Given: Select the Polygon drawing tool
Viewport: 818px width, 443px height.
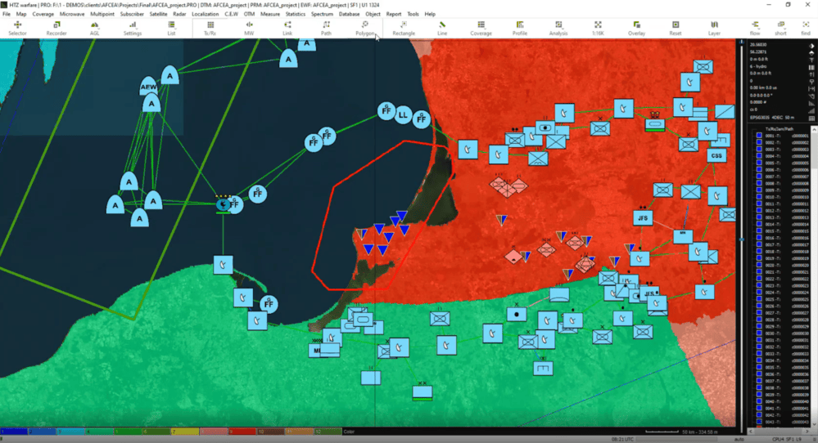Looking at the screenshot, I should [x=364, y=29].
